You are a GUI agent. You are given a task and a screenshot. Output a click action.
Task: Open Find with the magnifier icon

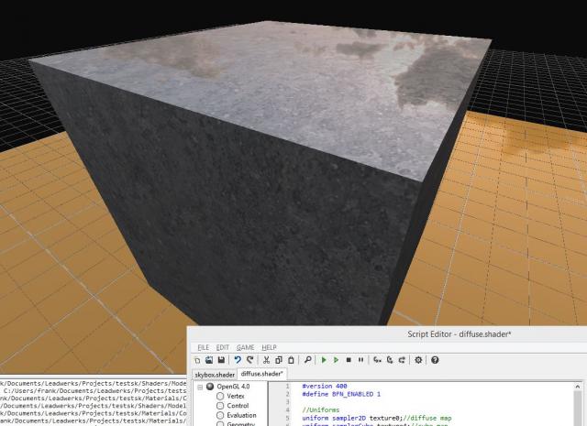(307, 360)
